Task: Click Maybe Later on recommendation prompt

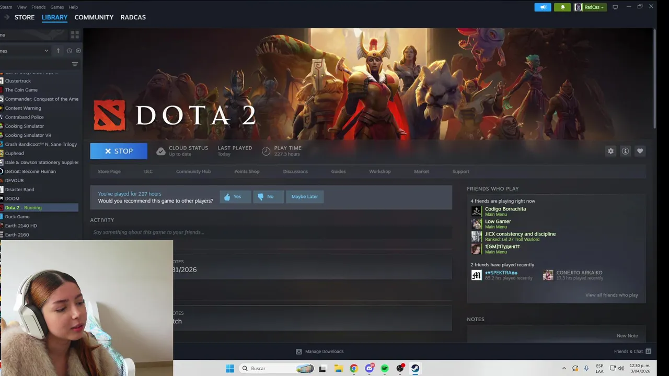Action: click(305, 196)
